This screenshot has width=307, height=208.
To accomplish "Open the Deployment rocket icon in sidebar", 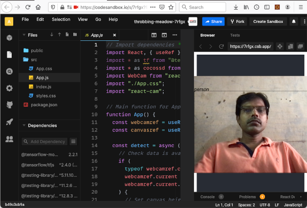I will (9, 122).
